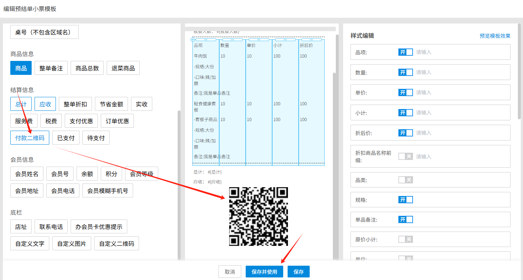Grab the 品项 column drag handle
This screenshot has width=523, height=280.
point(206,40)
